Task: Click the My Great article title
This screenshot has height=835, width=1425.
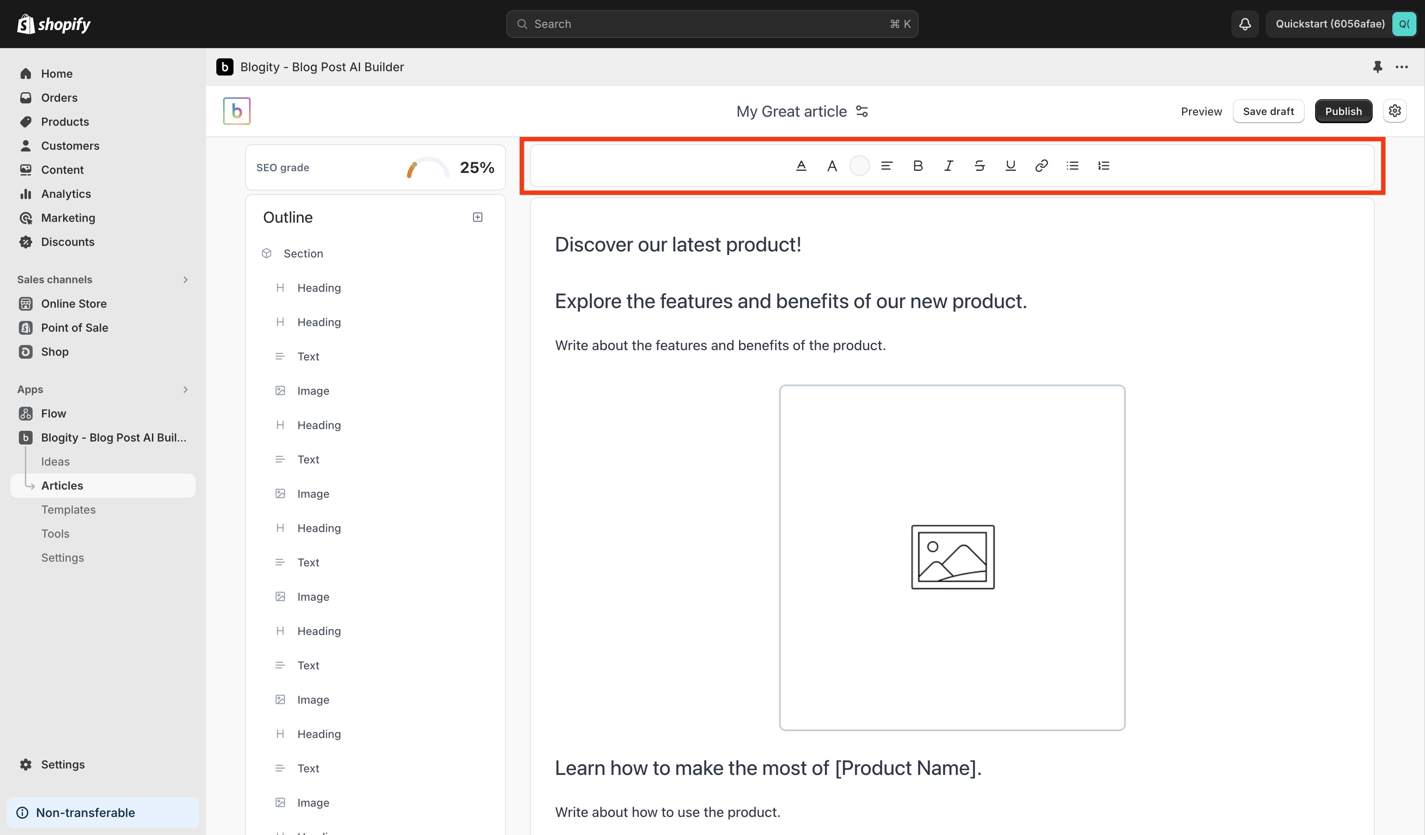Action: [791, 112]
